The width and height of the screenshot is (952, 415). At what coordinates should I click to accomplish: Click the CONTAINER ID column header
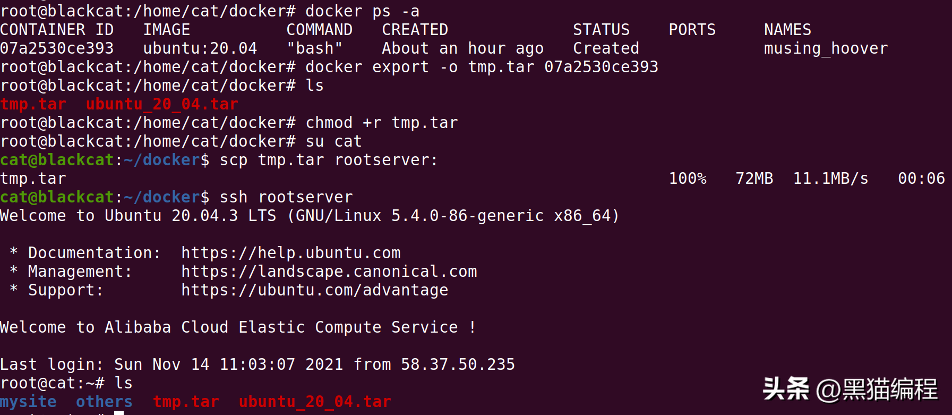pos(57,30)
